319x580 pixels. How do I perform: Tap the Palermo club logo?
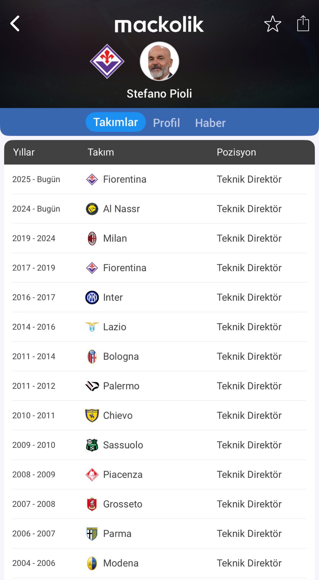[92, 386]
